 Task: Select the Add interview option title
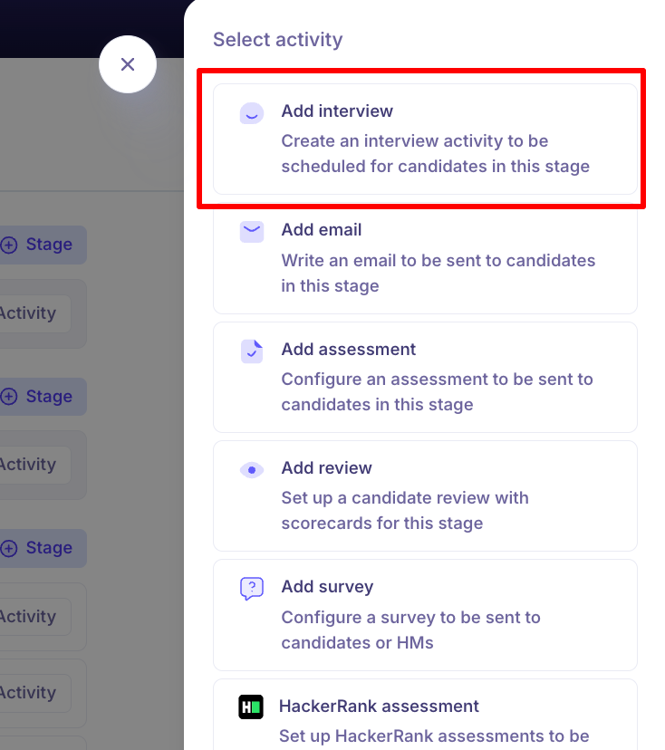[337, 111]
